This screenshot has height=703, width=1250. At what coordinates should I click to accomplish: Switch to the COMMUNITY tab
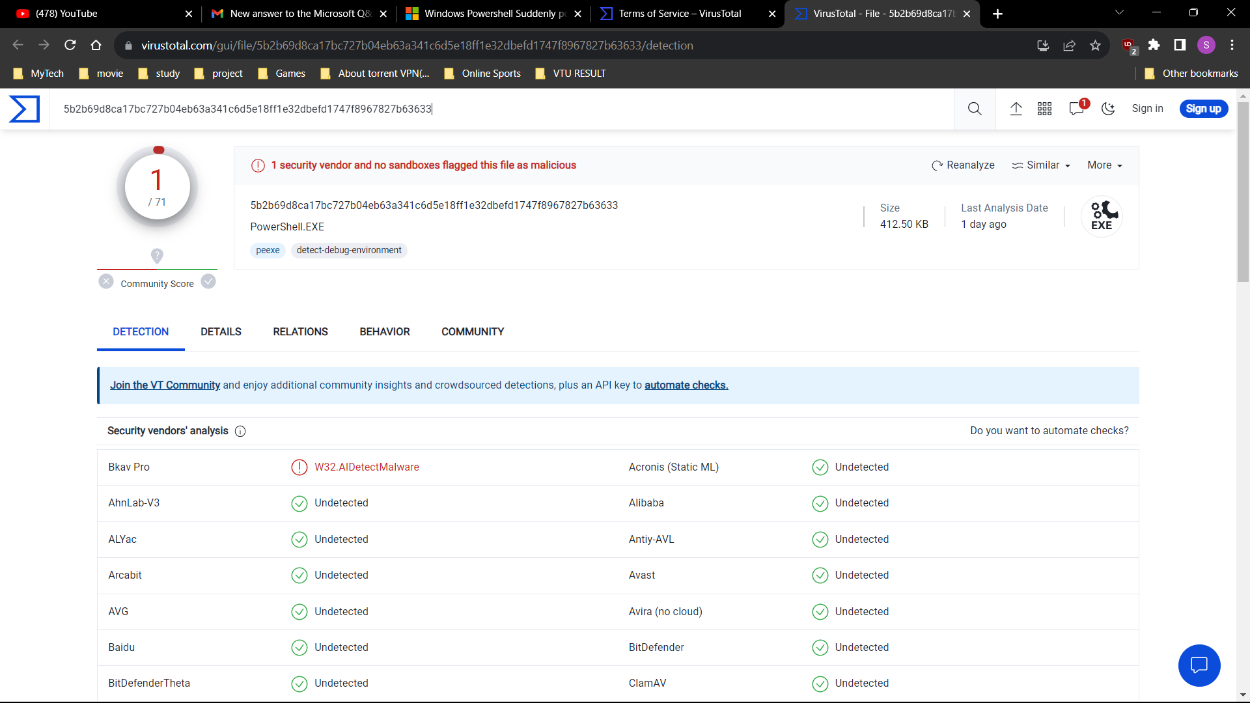(x=473, y=332)
